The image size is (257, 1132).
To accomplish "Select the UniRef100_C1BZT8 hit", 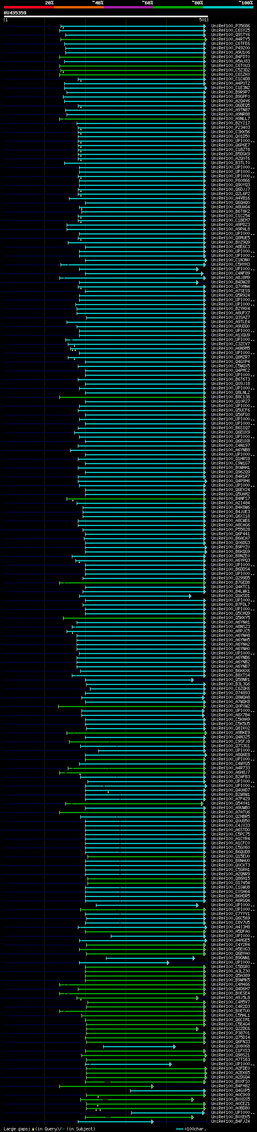I will pos(230,149).
